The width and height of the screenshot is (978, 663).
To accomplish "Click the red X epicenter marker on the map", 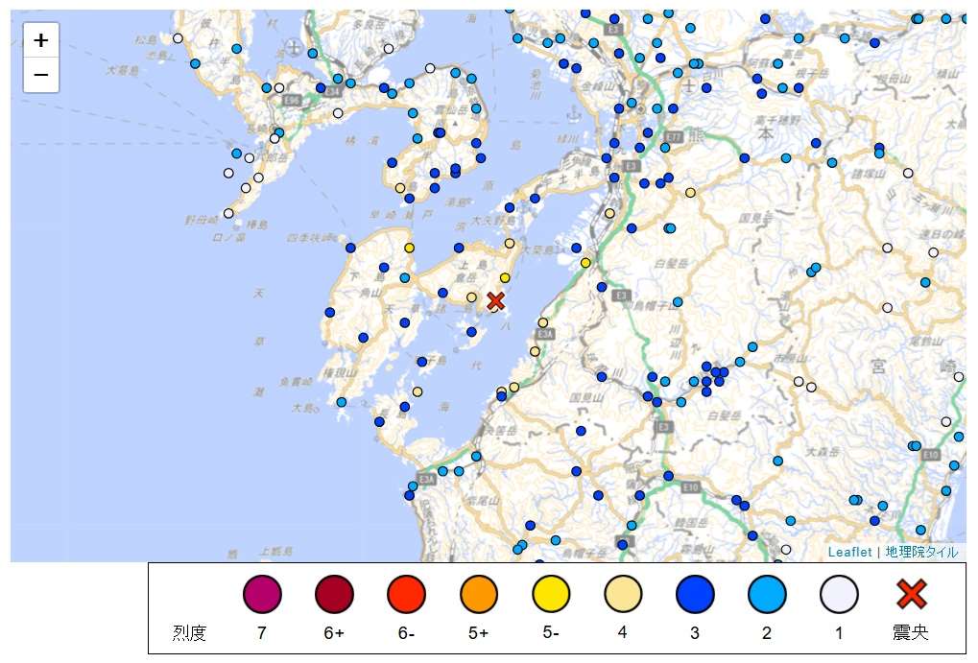I will (x=495, y=300).
